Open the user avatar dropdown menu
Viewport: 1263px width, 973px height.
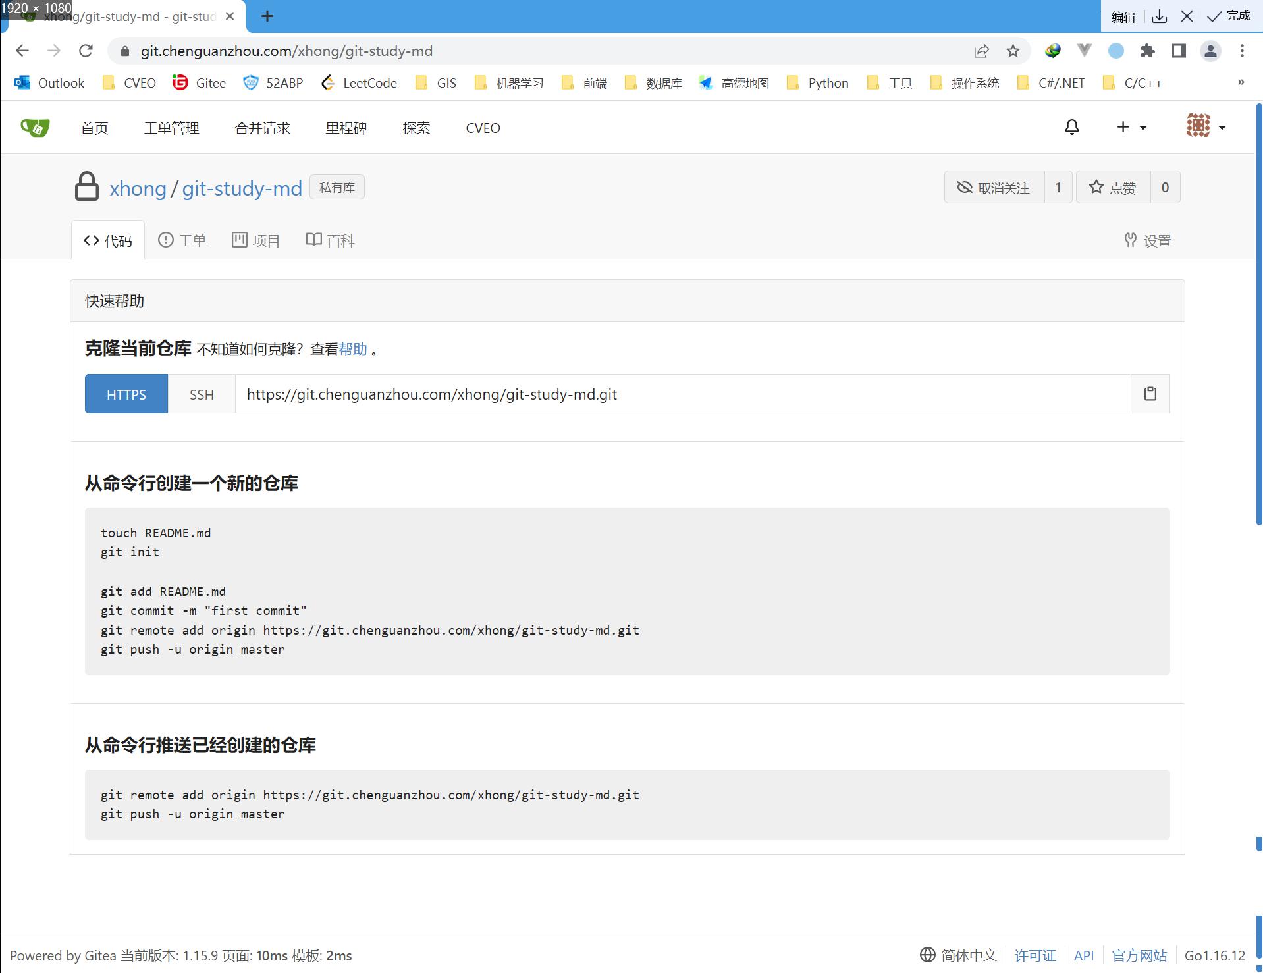pyautogui.click(x=1205, y=126)
